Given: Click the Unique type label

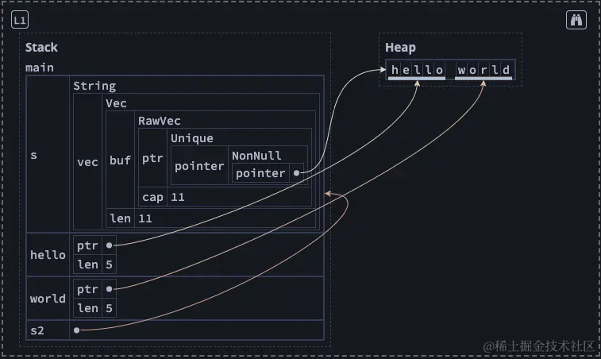Looking at the screenshot, I should (192, 138).
